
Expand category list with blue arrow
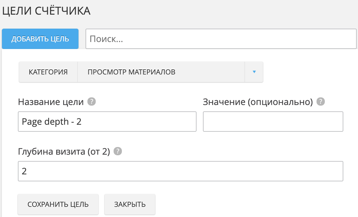click(x=254, y=72)
